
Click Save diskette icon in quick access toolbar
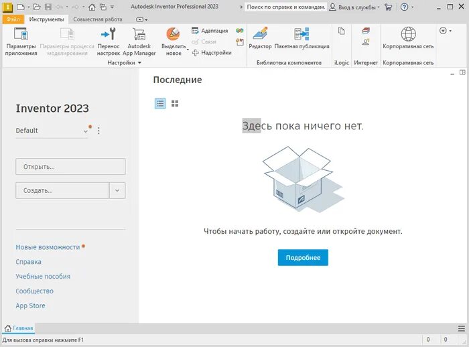pyautogui.click(x=48, y=7)
